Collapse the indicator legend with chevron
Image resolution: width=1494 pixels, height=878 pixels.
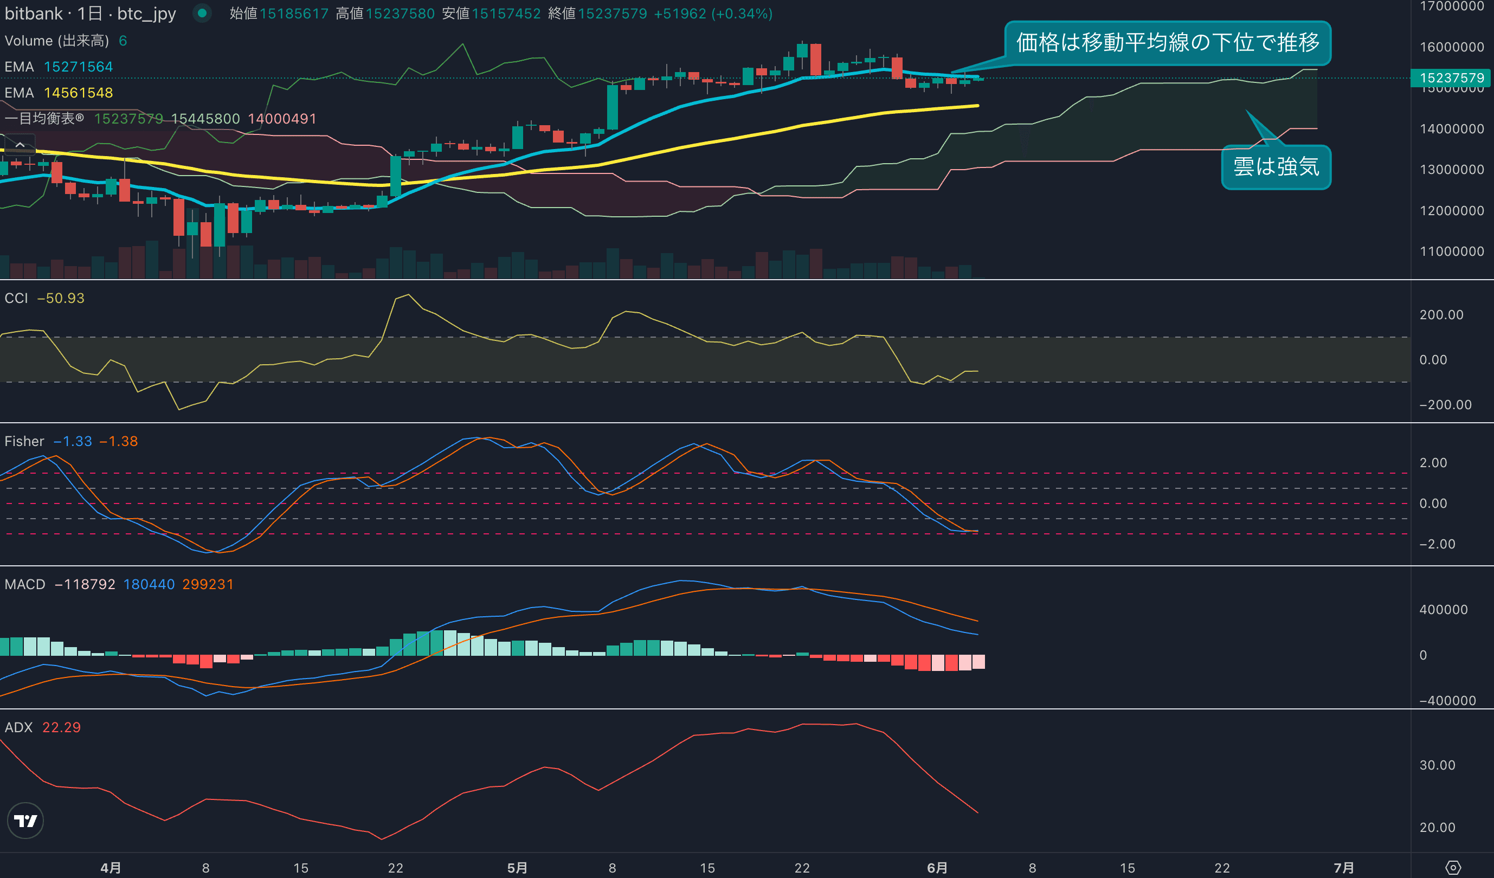click(20, 145)
